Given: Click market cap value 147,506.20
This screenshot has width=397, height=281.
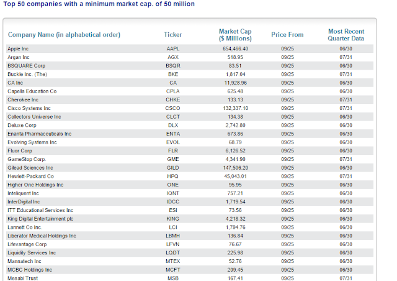Looking at the screenshot, I should tap(235, 168).
